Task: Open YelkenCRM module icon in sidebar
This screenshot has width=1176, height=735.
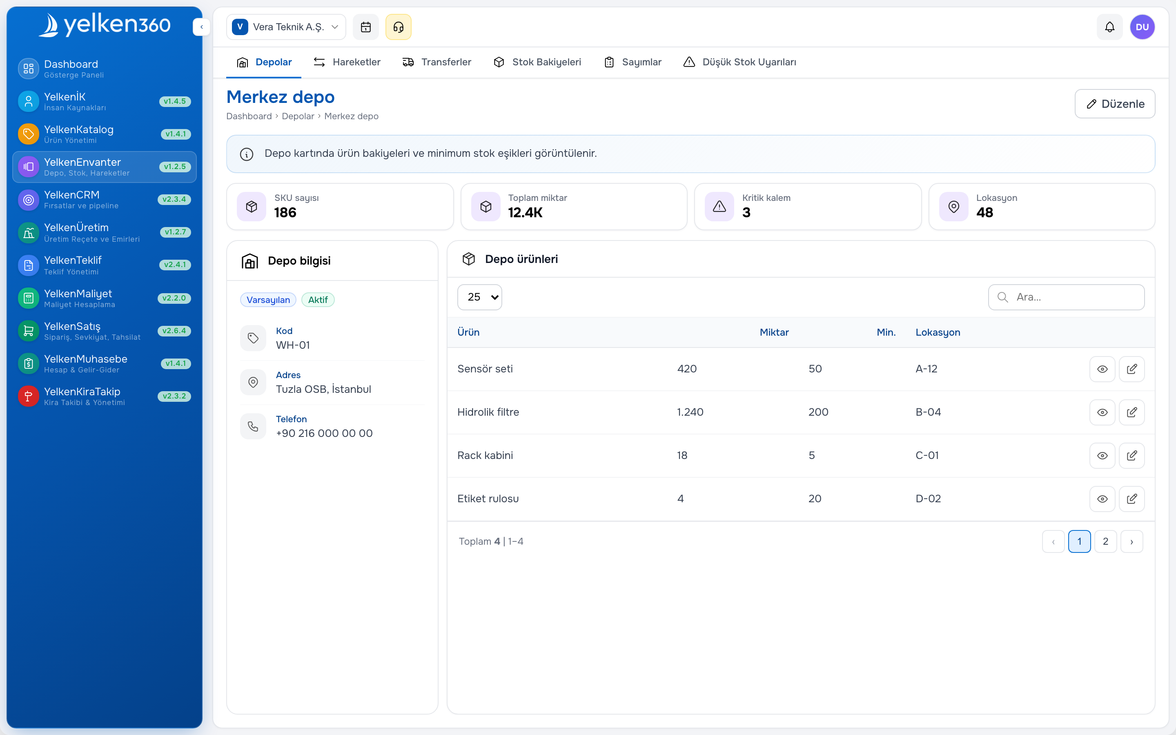Action: tap(28, 200)
